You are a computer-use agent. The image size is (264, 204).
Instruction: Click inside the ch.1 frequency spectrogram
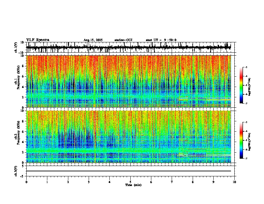coord(128,81)
